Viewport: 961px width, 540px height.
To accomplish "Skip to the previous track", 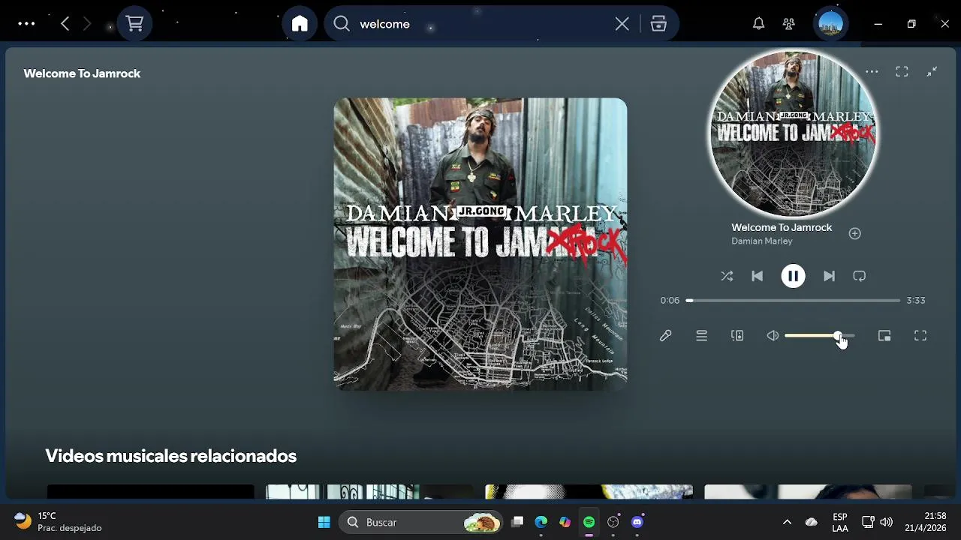I will [x=757, y=276].
